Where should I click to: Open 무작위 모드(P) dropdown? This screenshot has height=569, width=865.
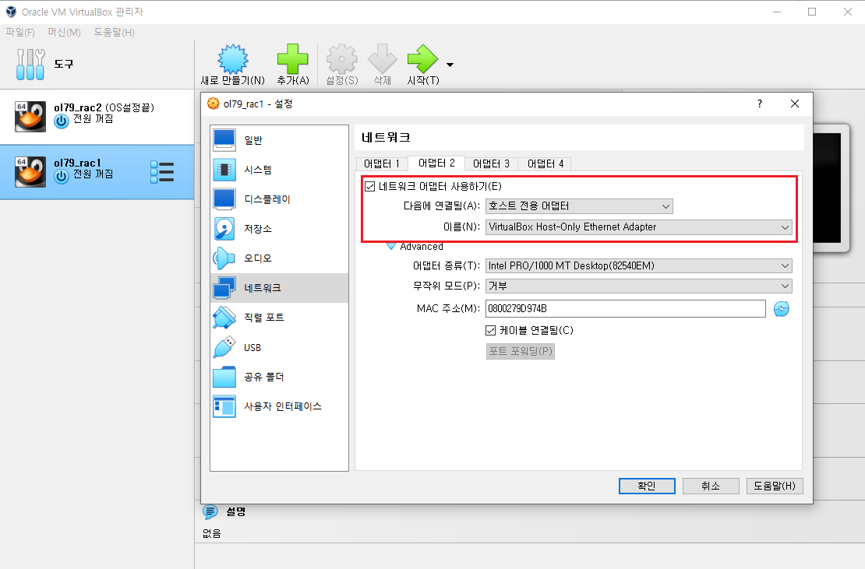(639, 286)
